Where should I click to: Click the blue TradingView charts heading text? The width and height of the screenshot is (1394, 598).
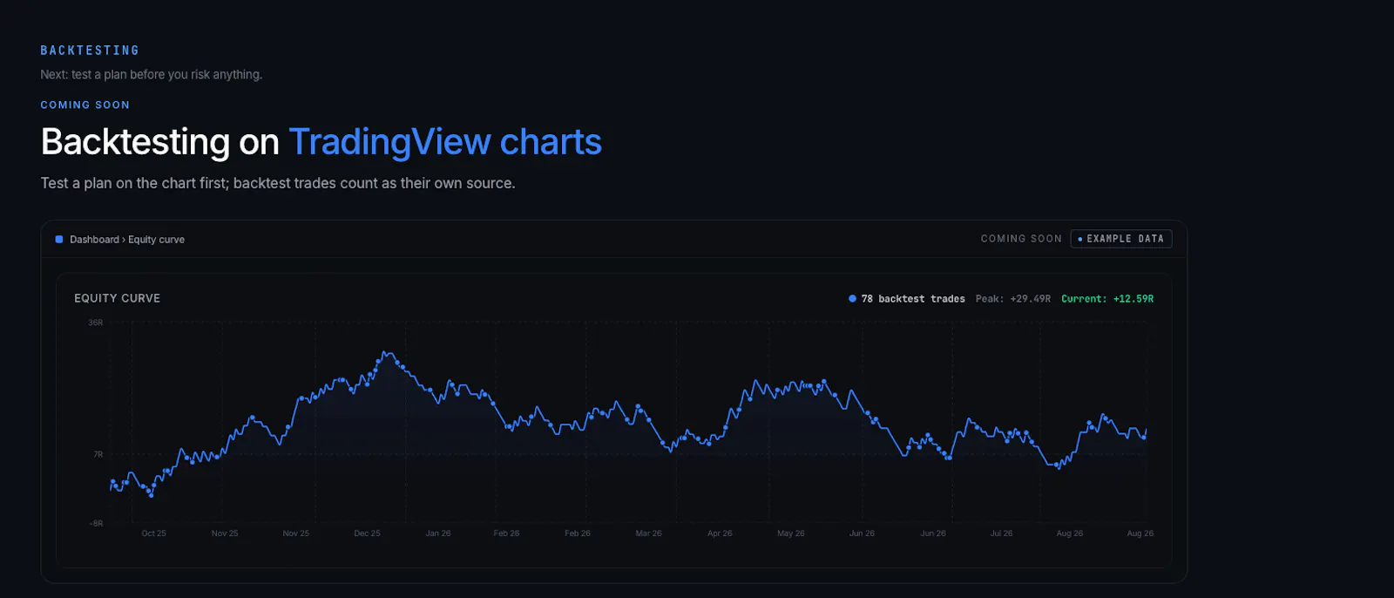(x=445, y=142)
